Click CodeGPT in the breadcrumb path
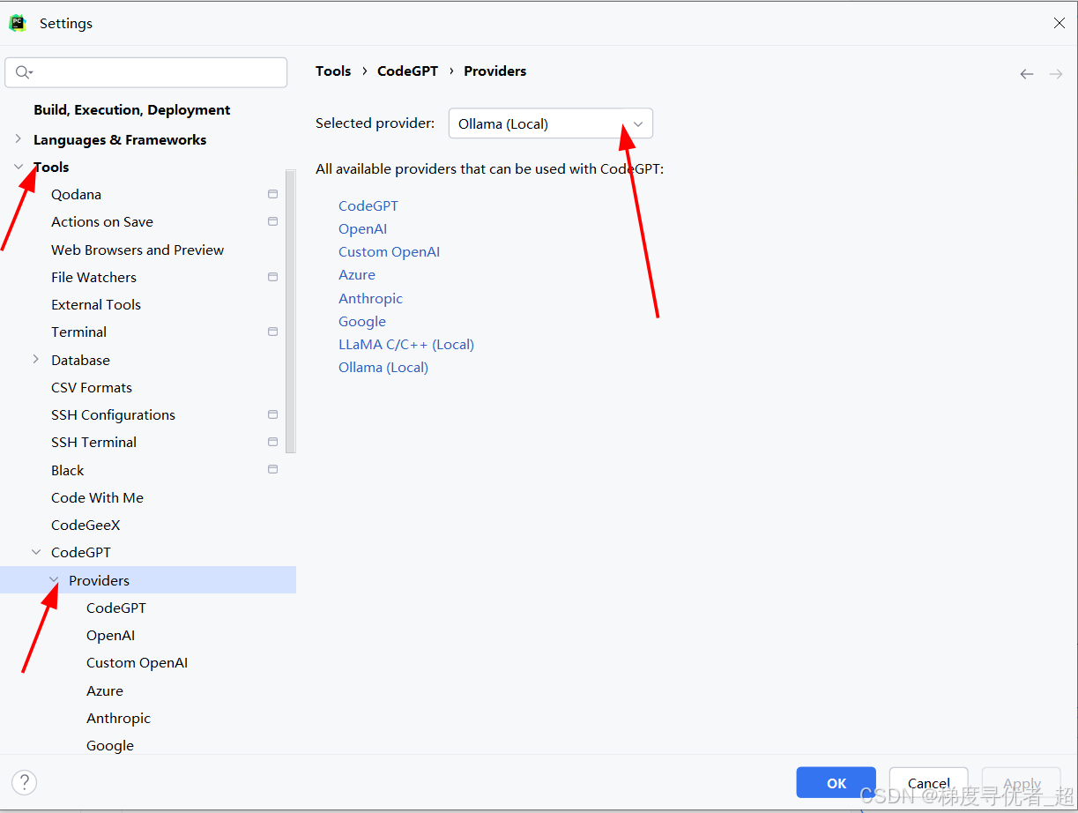 (407, 71)
